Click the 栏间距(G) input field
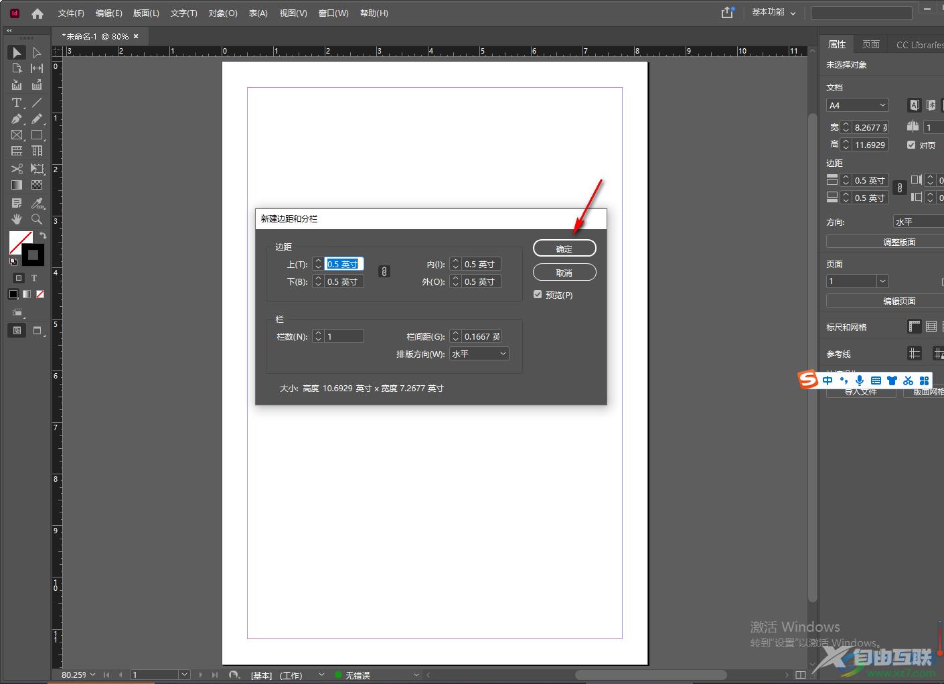The height and width of the screenshot is (684, 944). point(482,336)
